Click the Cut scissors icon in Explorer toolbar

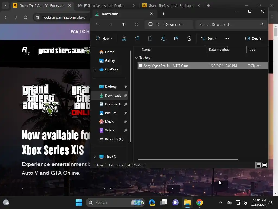124,38
